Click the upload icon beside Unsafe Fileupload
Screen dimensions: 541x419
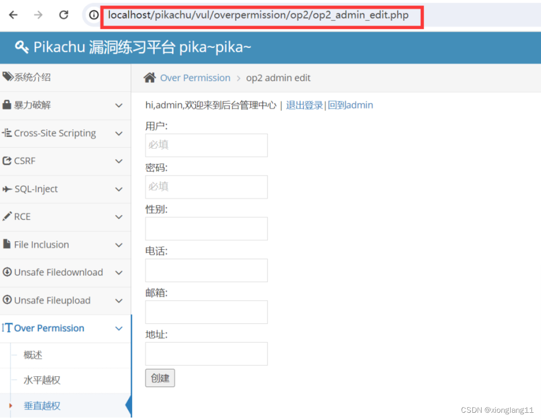tap(7, 300)
